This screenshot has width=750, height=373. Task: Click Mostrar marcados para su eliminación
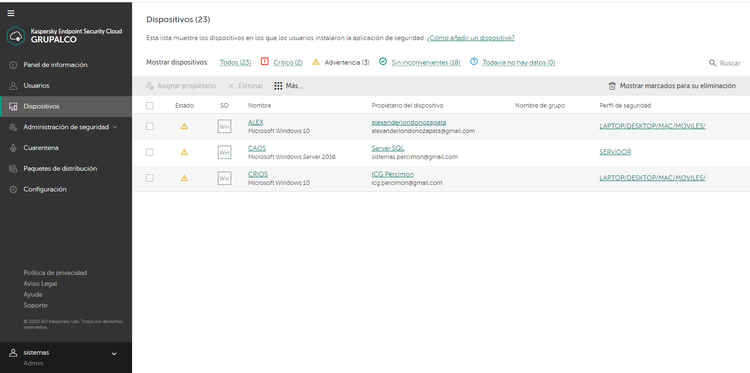pyautogui.click(x=672, y=86)
